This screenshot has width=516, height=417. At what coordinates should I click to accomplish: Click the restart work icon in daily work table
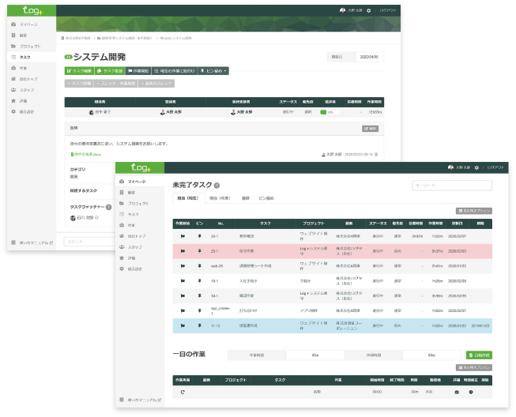183,392
